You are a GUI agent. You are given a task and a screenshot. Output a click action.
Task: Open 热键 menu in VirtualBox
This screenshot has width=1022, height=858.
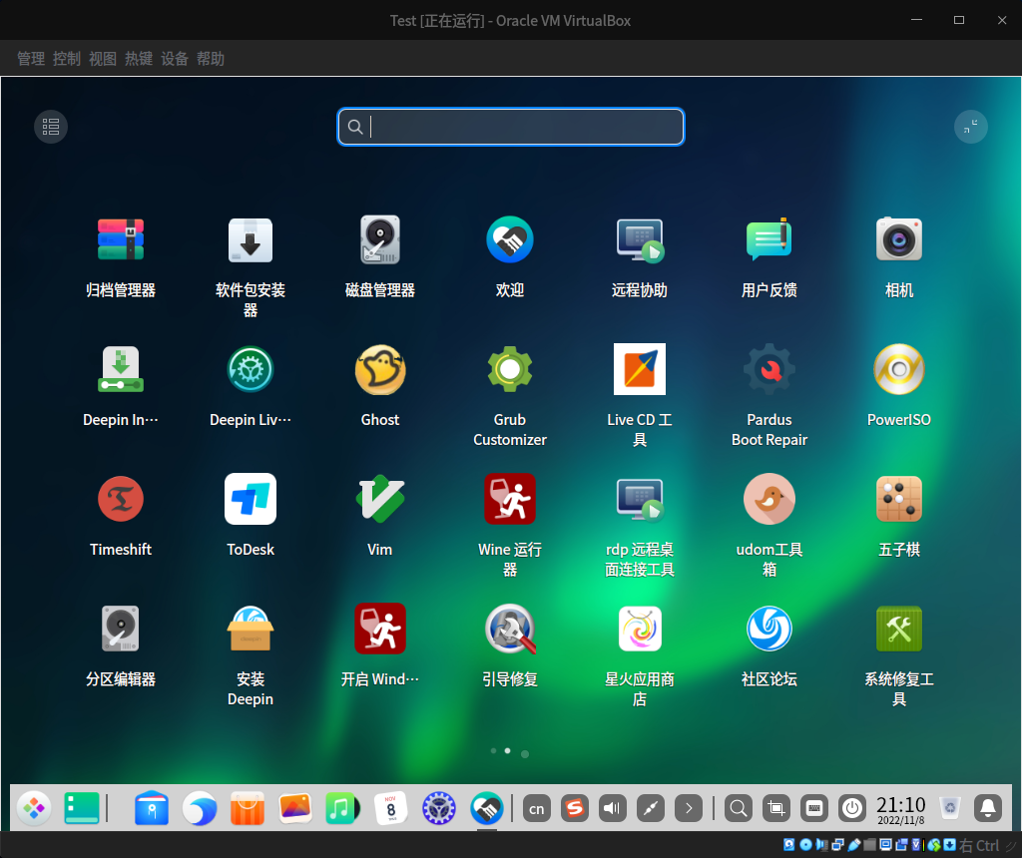pyautogui.click(x=138, y=59)
